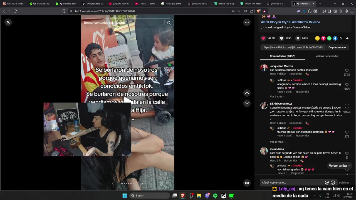The image size is (356, 200).
Task: Click Volver arriba button
Action: (x=339, y=166)
